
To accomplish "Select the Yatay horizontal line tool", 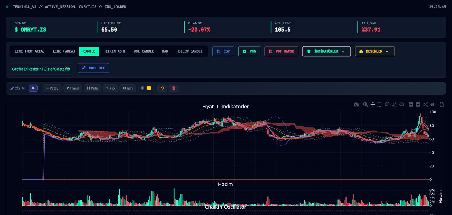I will pyautogui.click(x=52, y=88).
